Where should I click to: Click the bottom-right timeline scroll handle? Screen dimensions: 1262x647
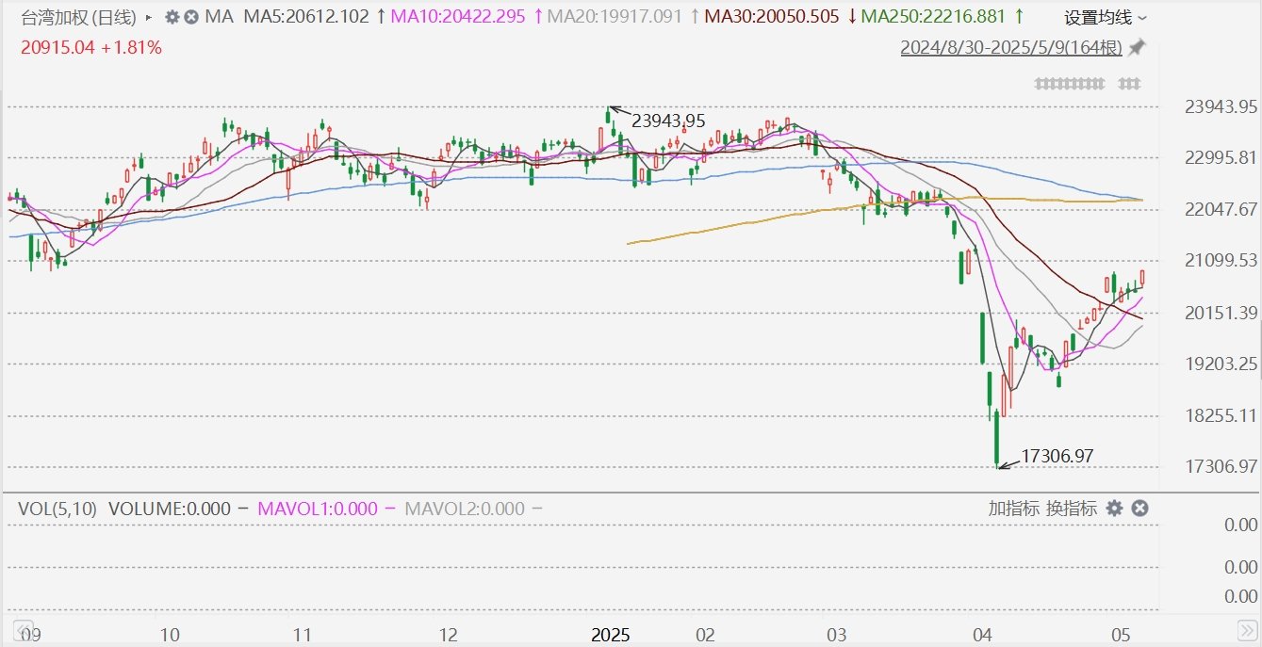(1246, 627)
